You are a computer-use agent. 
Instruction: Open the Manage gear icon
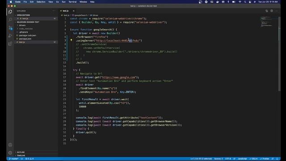(x=10, y=153)
